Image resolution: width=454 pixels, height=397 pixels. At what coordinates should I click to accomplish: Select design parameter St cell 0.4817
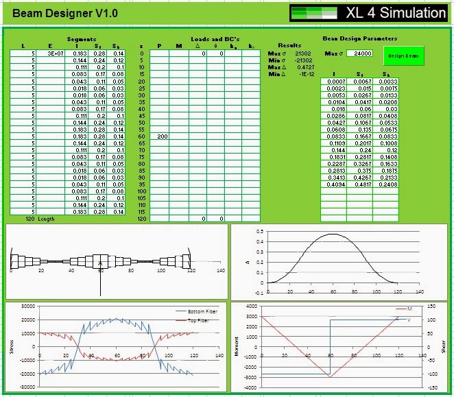tap(359, 184)
